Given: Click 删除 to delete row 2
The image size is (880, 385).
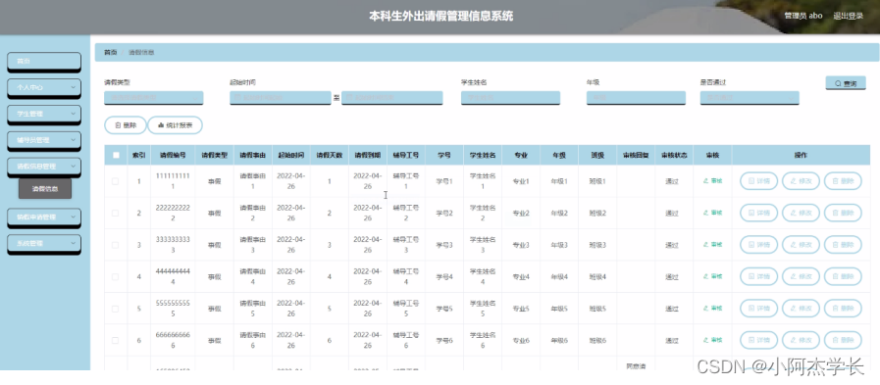Looking at the screenshot, I should pyautogui.click(x=843, y=213).
